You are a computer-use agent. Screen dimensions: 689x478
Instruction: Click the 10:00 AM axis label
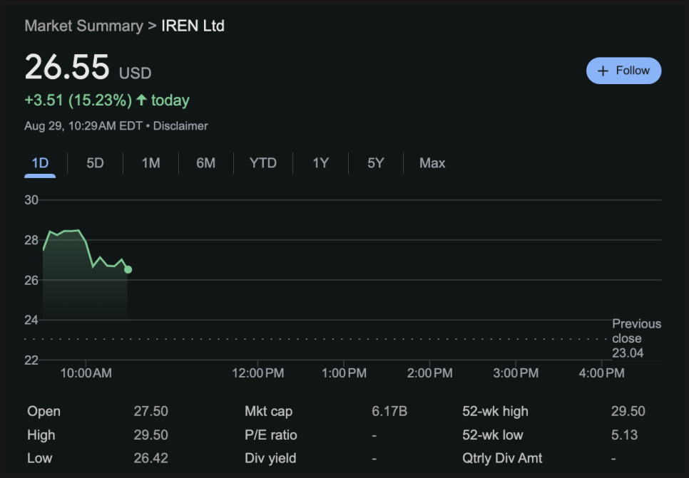[x=86, y=373]
